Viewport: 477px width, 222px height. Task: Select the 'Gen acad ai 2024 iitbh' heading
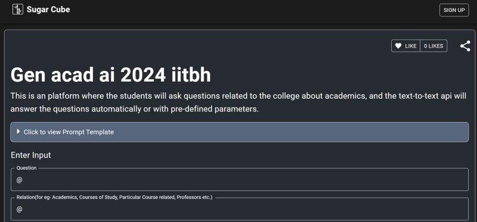click(111, 75)
